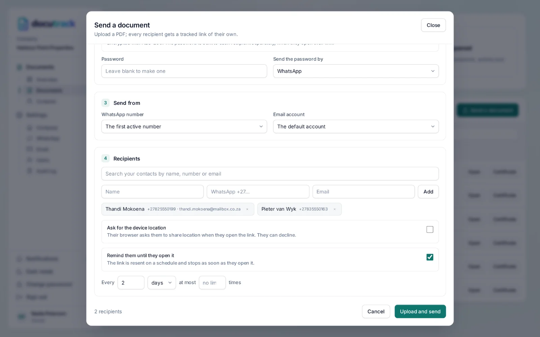Open Email account dropdown

tap(356, 126)
